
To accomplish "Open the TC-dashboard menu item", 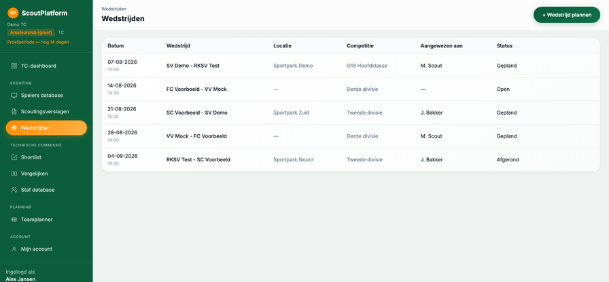I will pyautogui.click(x=46, y=66).
